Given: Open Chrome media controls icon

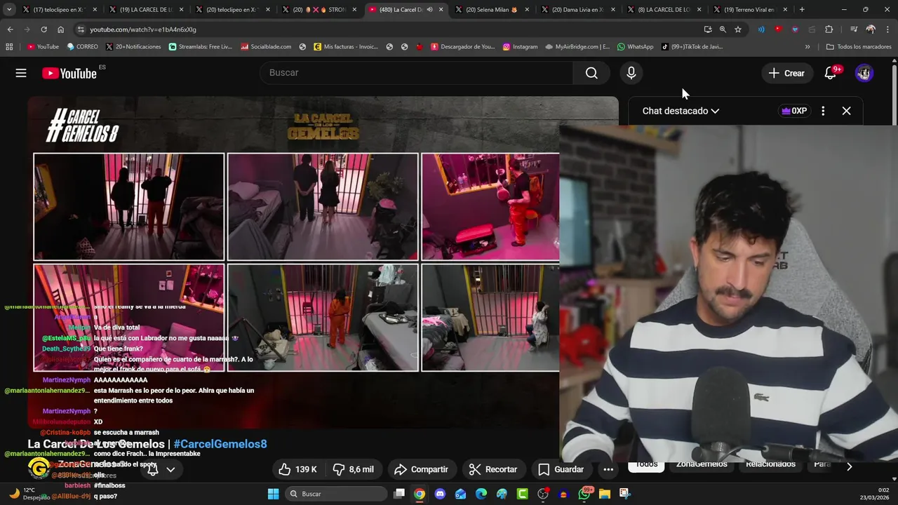Looking at the screenshot, I should (853, 29).
